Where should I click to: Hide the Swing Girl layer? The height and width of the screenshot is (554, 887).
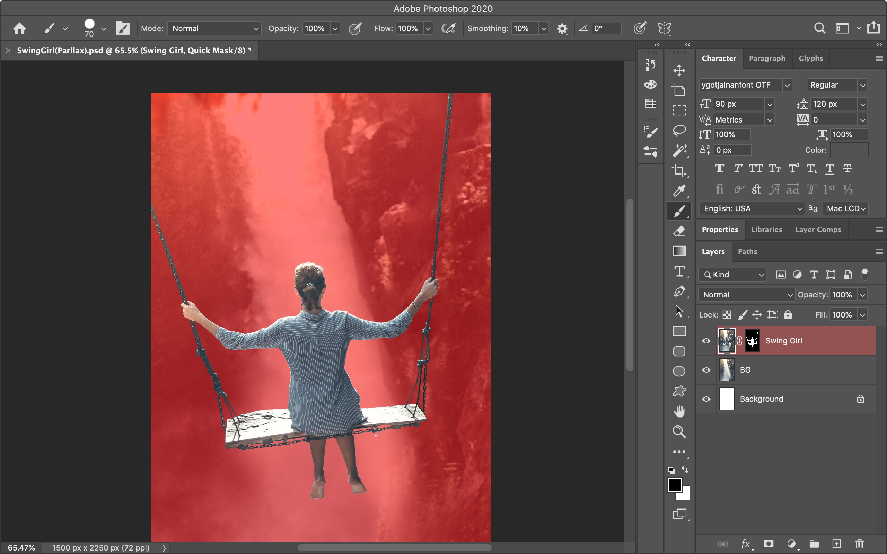click(706, 341)
